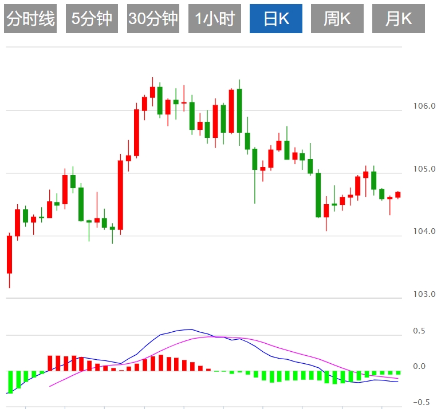
Task: Click the last red candle at far right
Action: 397,194
